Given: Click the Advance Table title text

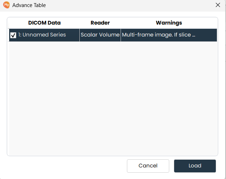Looking at the screenshot, I should click(29, 5).
